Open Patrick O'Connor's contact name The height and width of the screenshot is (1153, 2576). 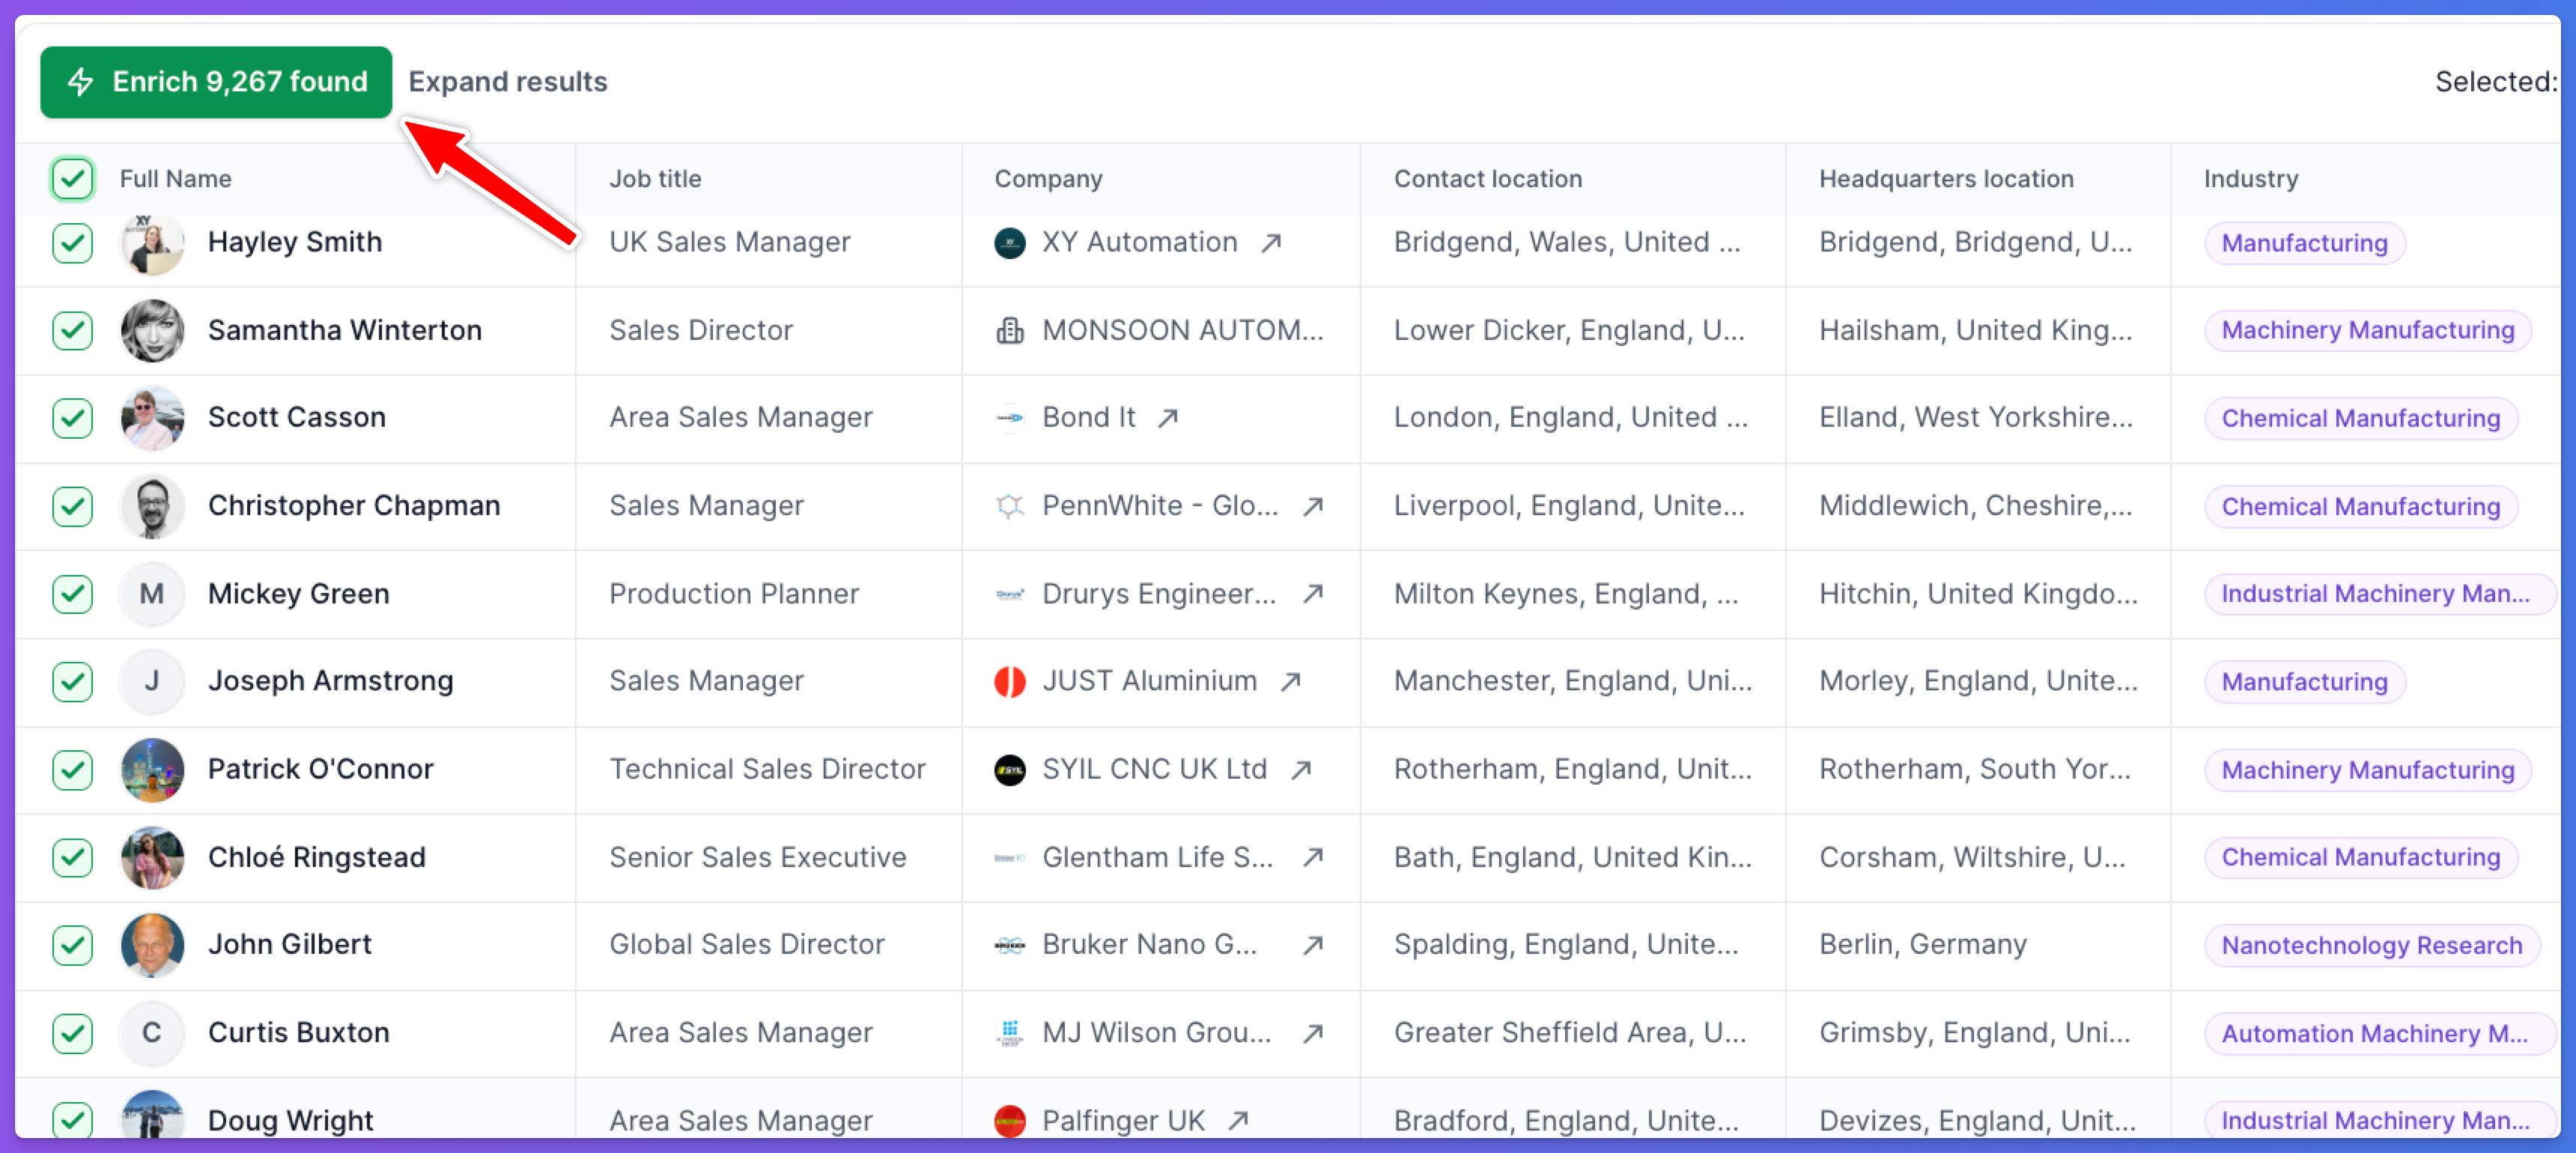[320, 769]
